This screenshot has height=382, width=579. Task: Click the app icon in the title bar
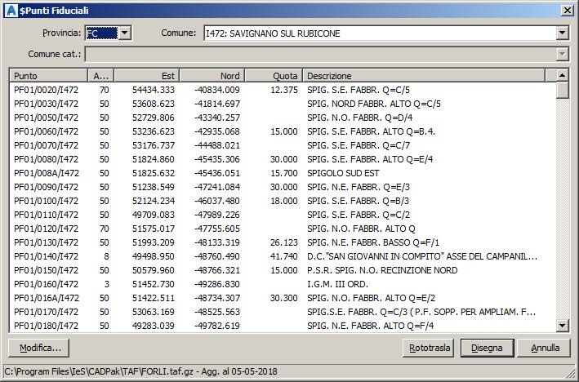pyautogui.click(x=10, y=10)
